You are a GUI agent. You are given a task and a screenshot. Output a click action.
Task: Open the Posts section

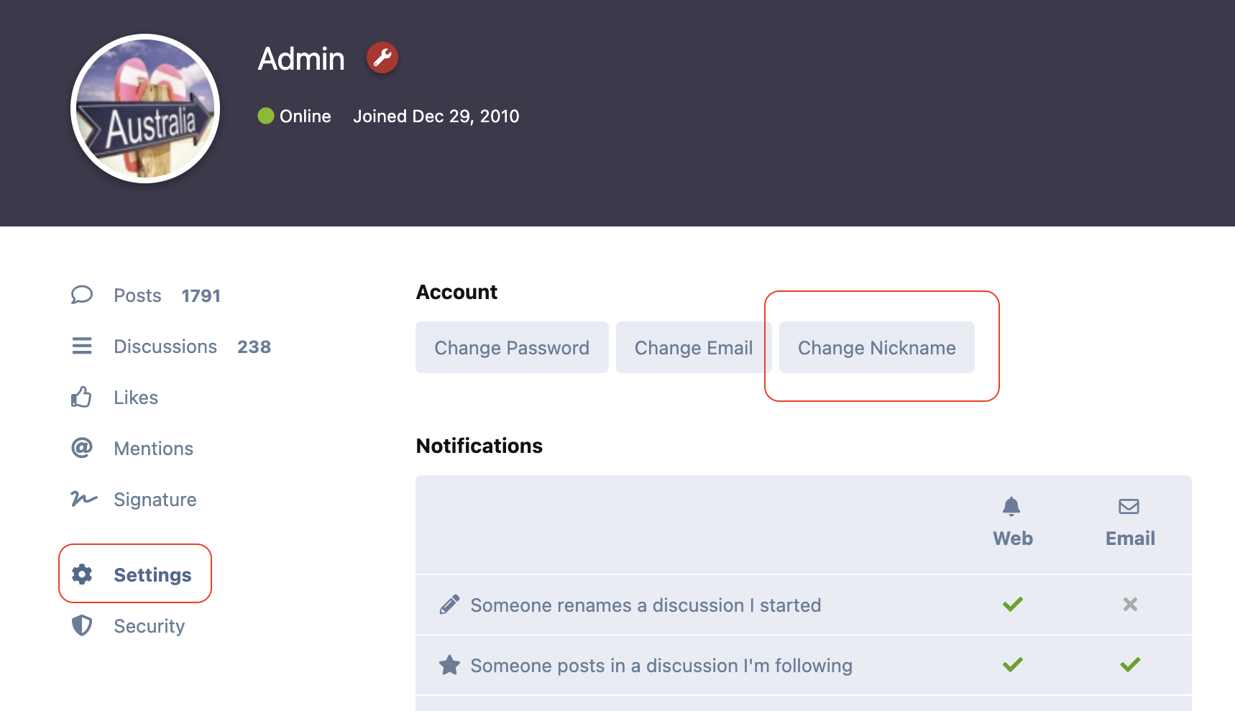(x=137, y=295)
